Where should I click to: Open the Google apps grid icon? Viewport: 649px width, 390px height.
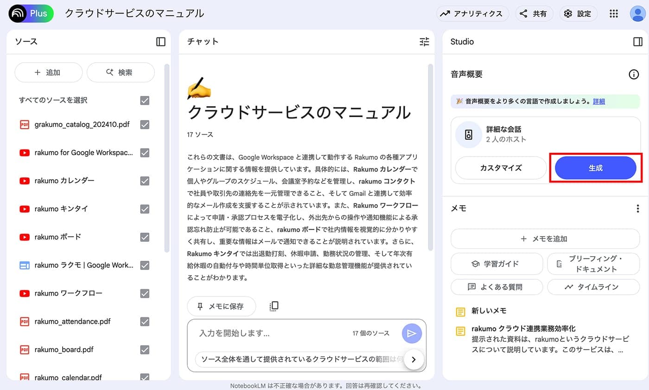tap(614, 14)
